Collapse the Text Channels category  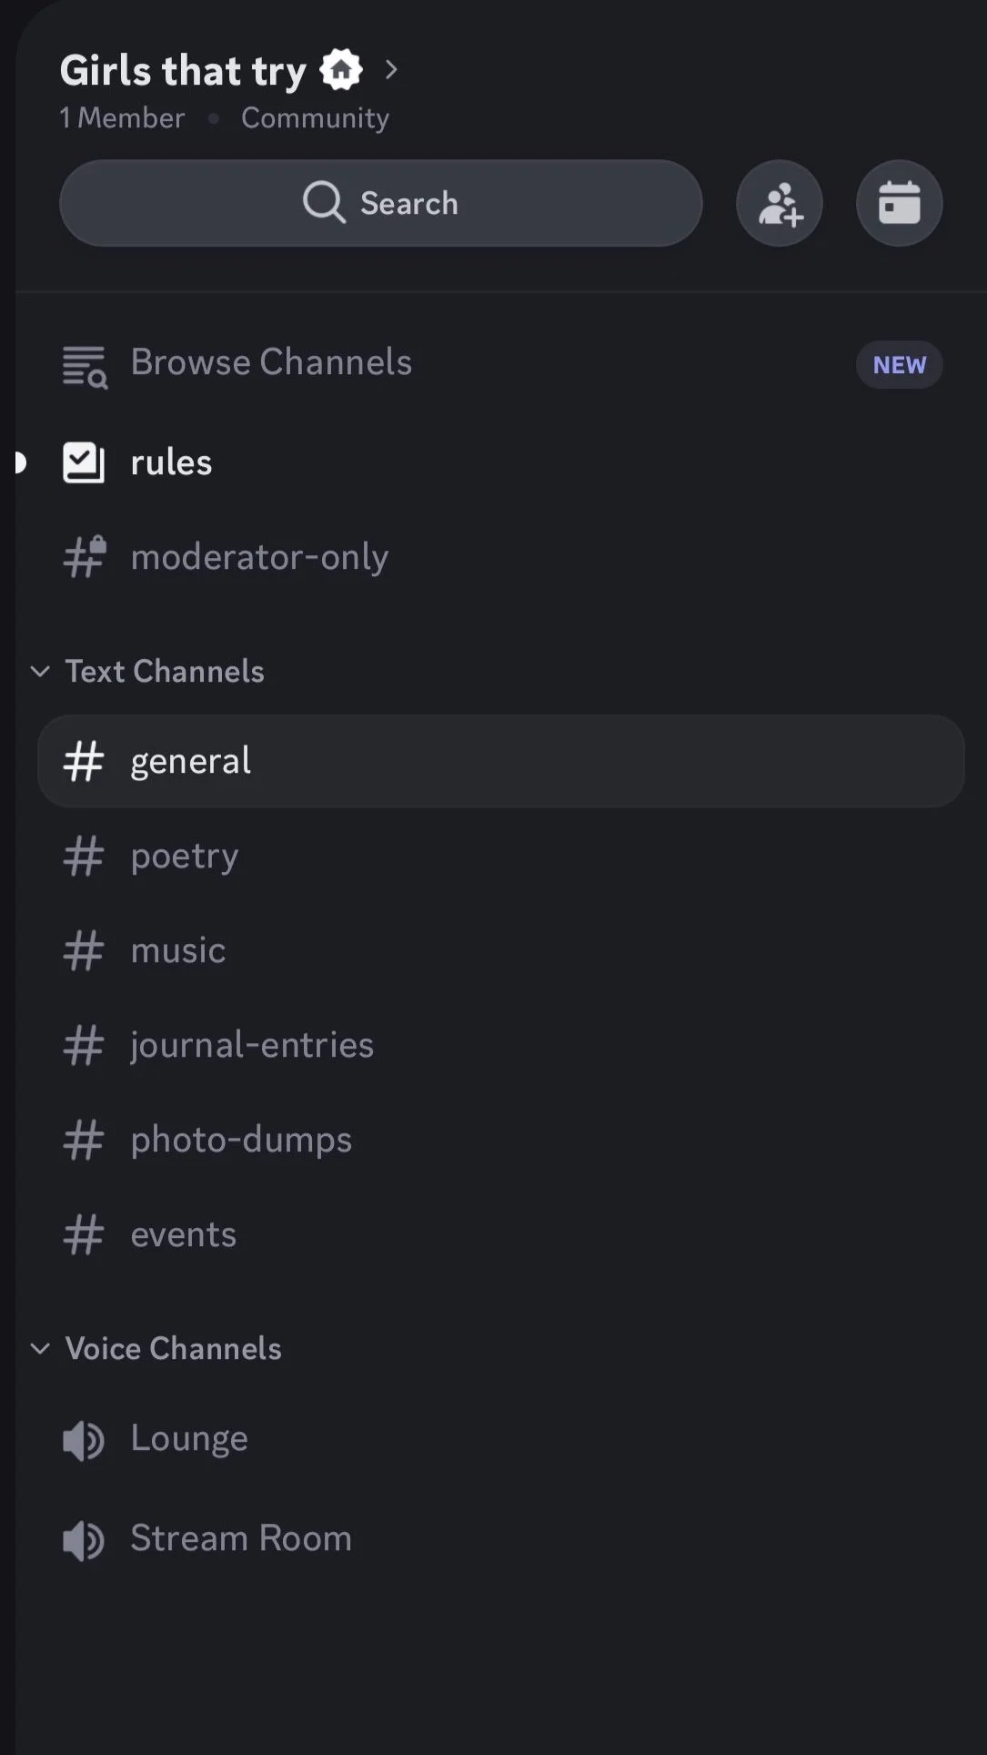coord(147,672)
